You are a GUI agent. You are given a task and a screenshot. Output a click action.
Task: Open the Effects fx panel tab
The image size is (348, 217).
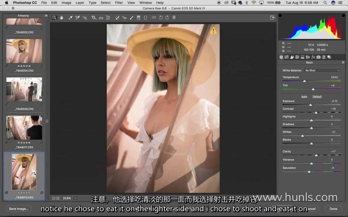[x=313, y=57]
